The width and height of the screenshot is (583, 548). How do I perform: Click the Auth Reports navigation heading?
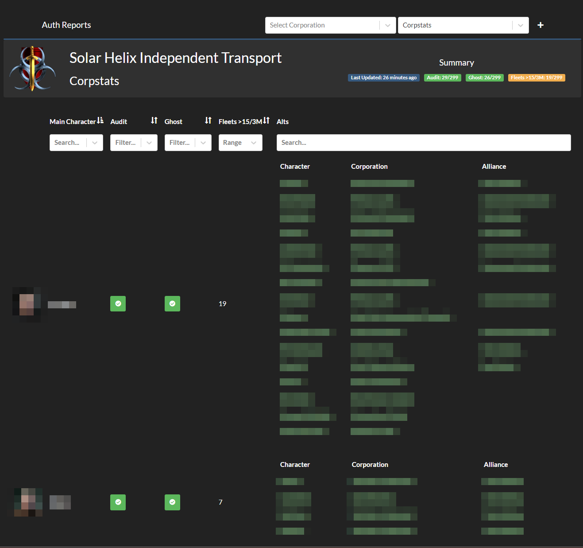click(x=66, y=25)
